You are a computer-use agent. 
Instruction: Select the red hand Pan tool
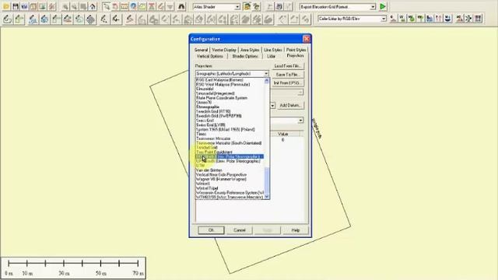pyautogui.click(x=115, y=6)
